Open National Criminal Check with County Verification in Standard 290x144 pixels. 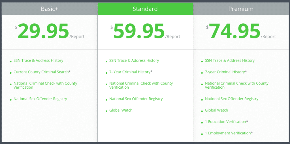pos(141,85)
